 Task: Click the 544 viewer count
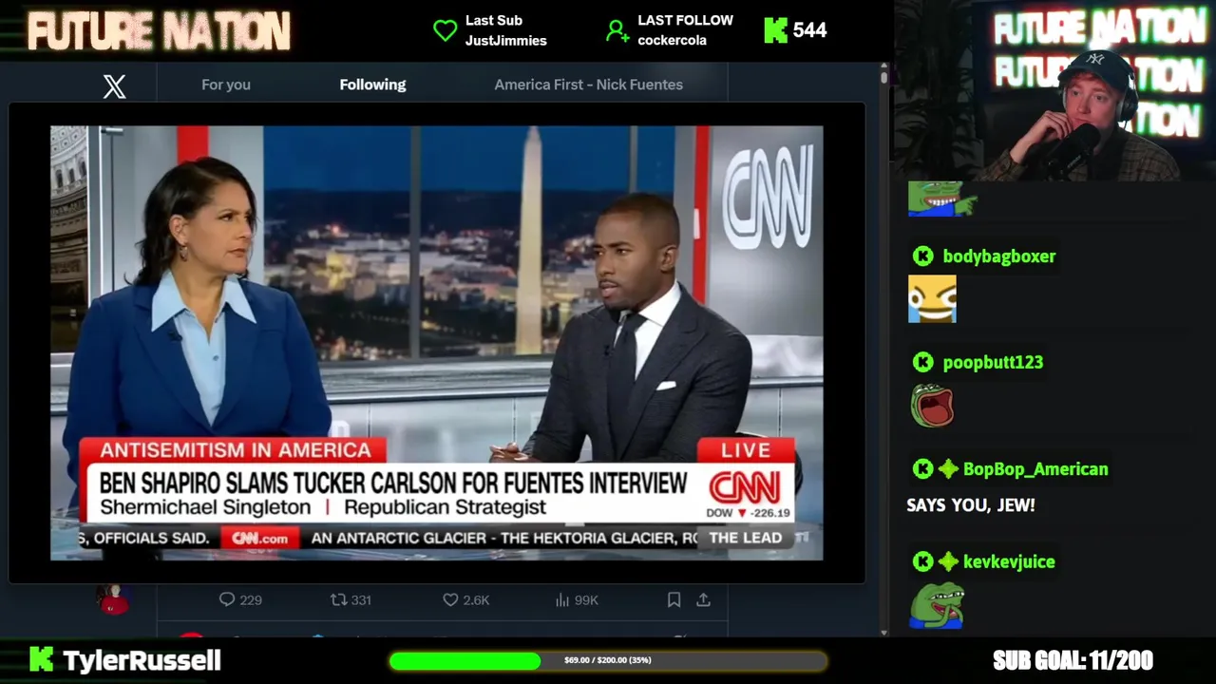tap(809, 30)
